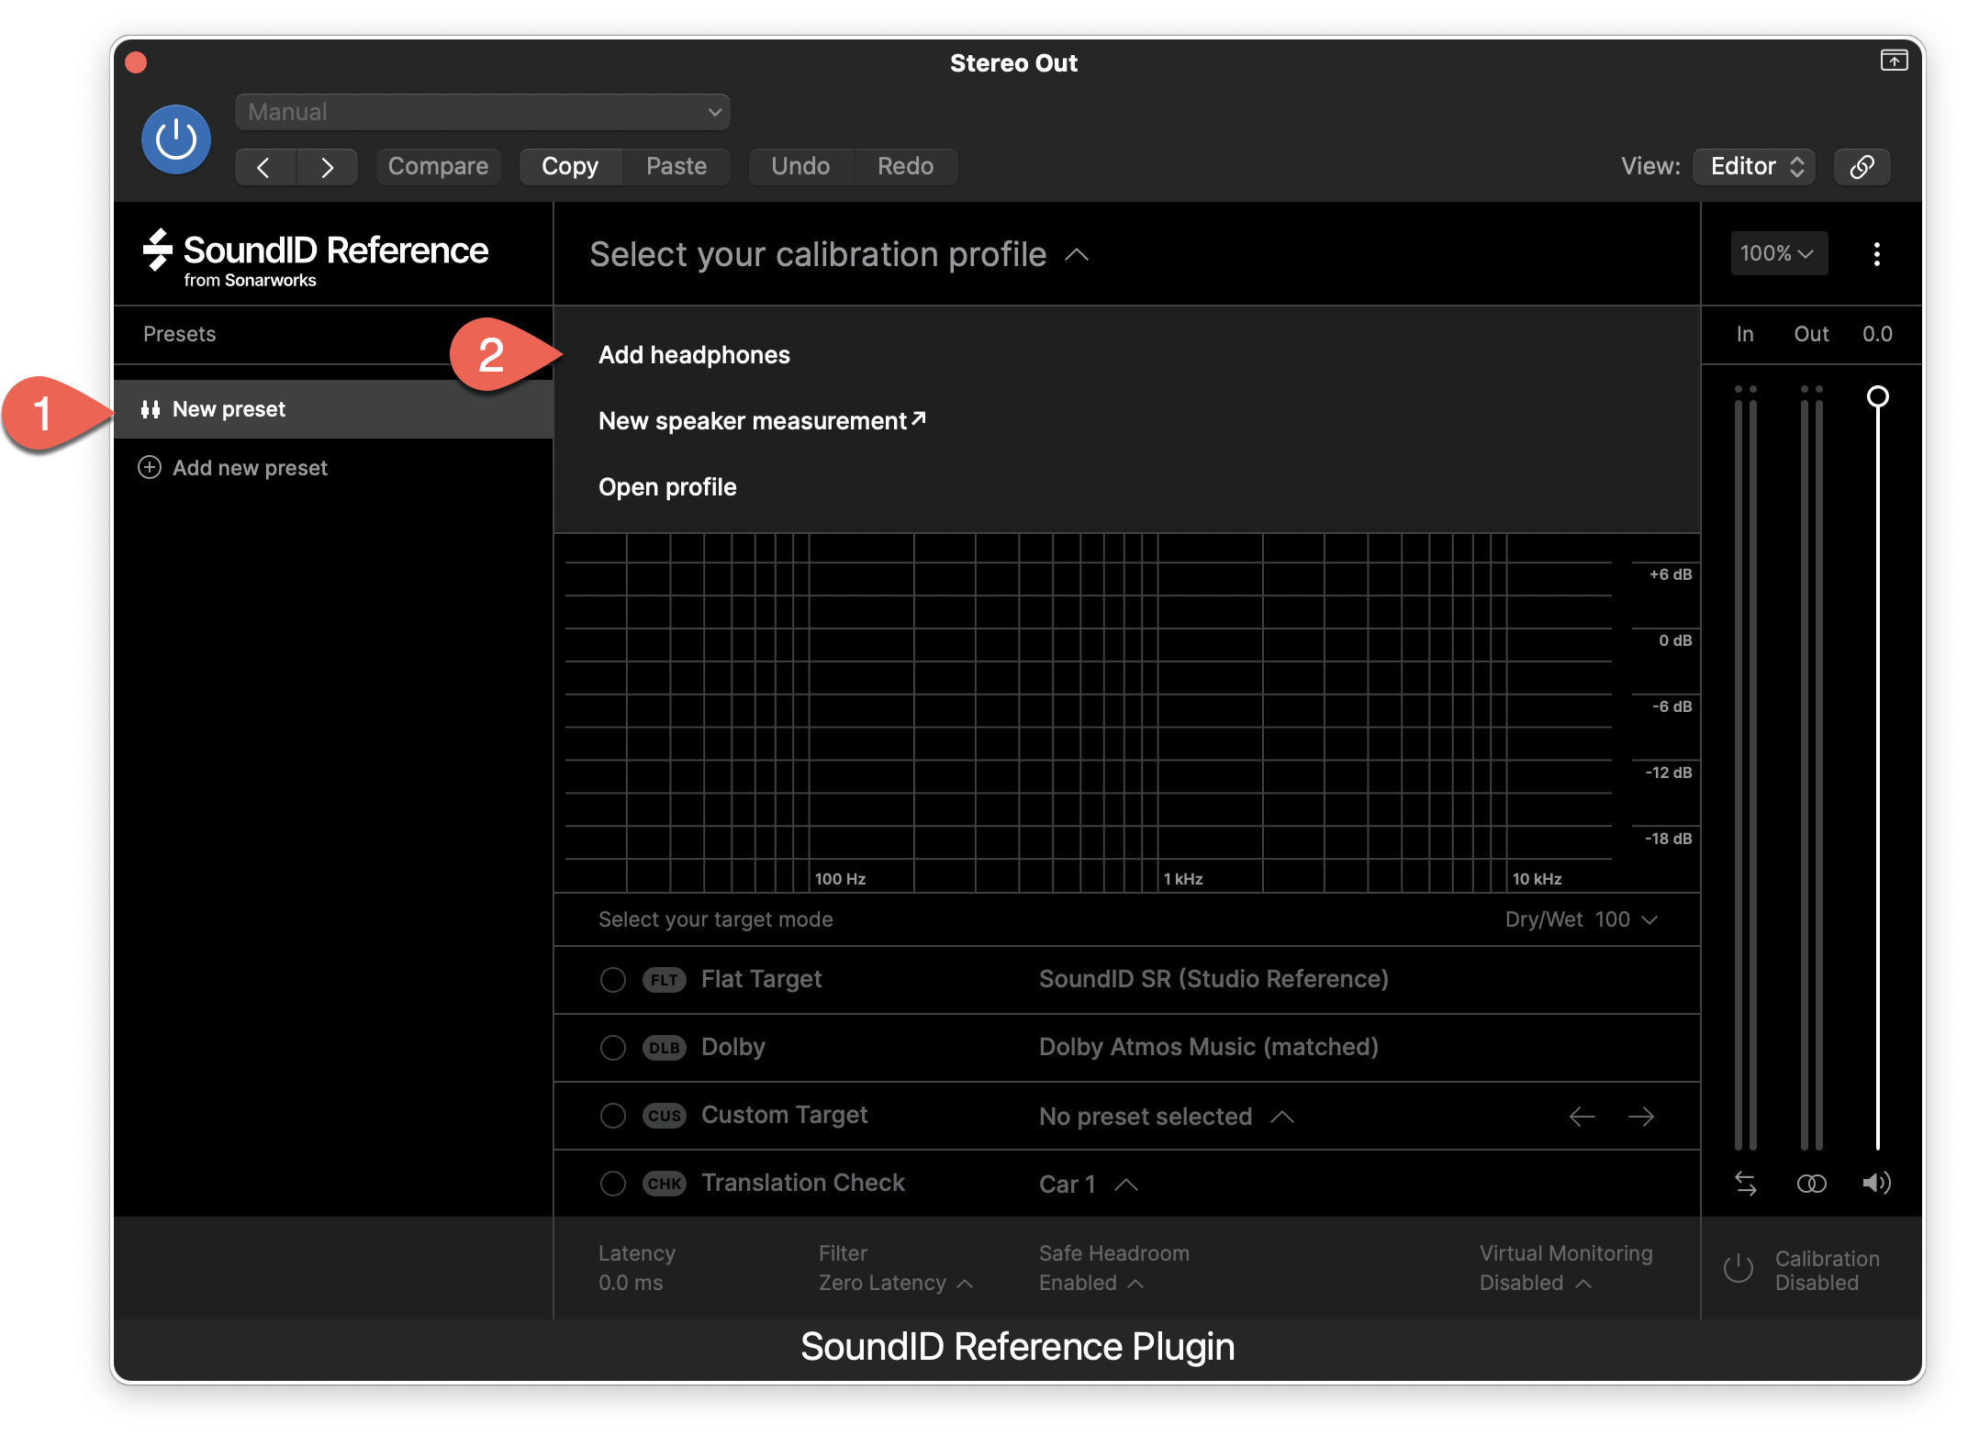Select Open profile menu entry

coord(667,487)
